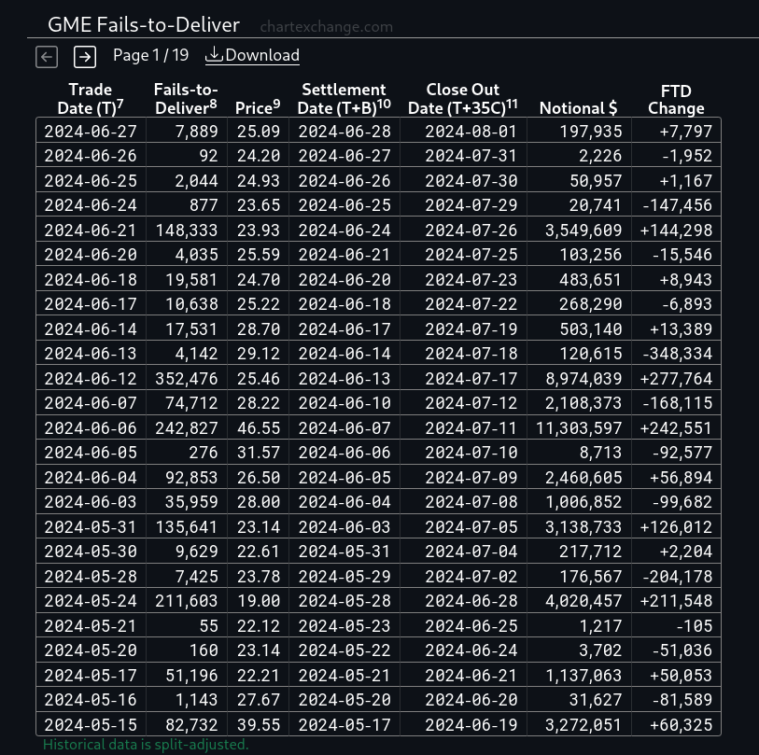Select the price 24.20 cell
This screenshot has width=759, height=755.
[258, 156]
